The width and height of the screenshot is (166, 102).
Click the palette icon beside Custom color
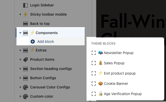25,97
